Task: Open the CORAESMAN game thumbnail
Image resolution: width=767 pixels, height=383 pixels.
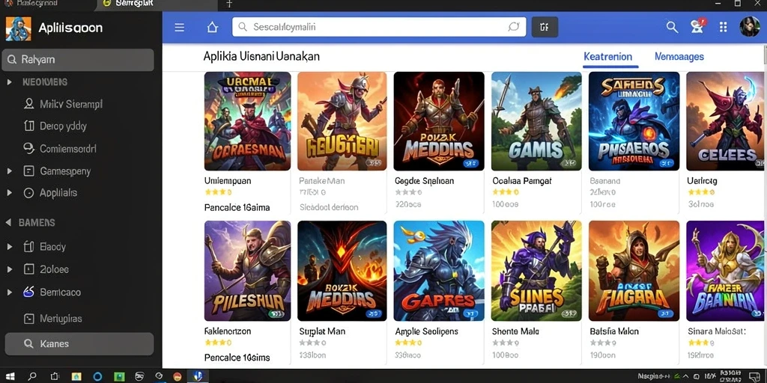Action: 247,121
